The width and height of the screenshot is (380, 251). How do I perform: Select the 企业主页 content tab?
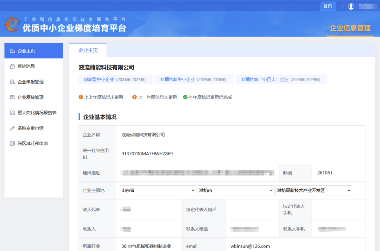coord(88,50)
